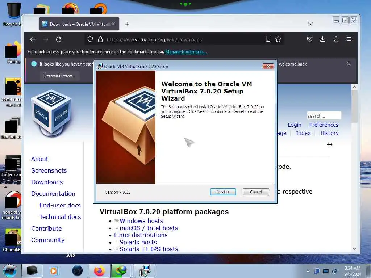Click Solaris 11 IPS hosts link
Screen dimensions: 371x278
pos(149,249)
